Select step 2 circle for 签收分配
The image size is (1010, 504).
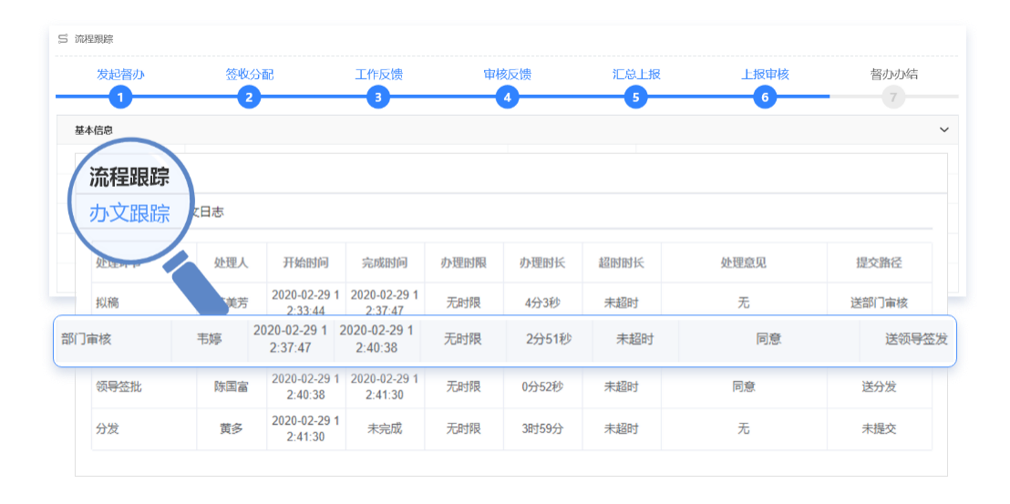249,97
